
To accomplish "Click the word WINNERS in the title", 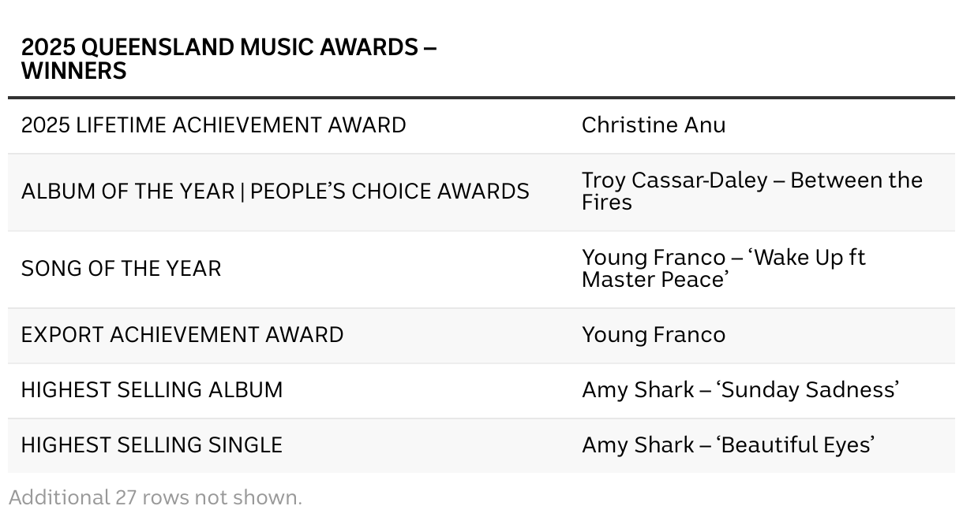I will 73,72.
